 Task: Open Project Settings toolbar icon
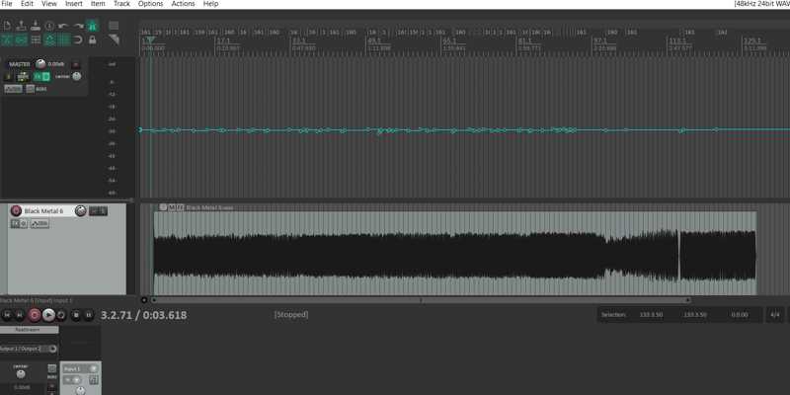49,26
